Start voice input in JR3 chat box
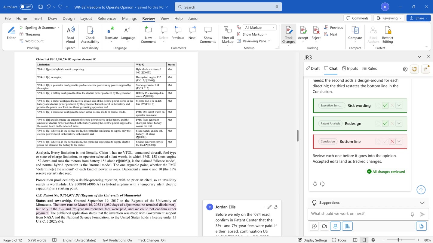Viewport: 433px width, 243px height. coord(412,214)
